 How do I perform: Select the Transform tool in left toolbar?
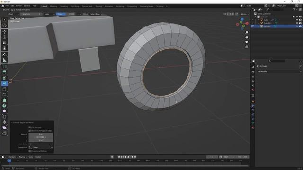4,48
